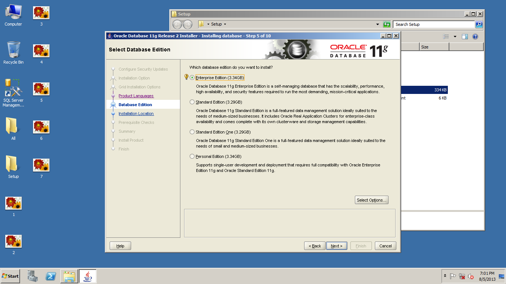
Task: Pick the Personal Edition option
Action: (192, 156)
